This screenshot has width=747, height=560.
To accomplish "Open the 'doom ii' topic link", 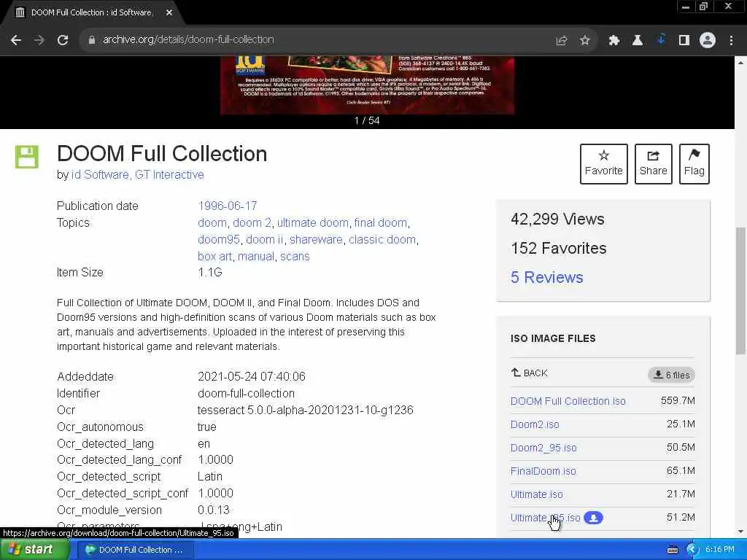I will (x=264, y=239).
